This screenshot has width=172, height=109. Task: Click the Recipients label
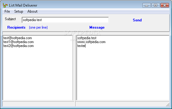click(16, 27)
